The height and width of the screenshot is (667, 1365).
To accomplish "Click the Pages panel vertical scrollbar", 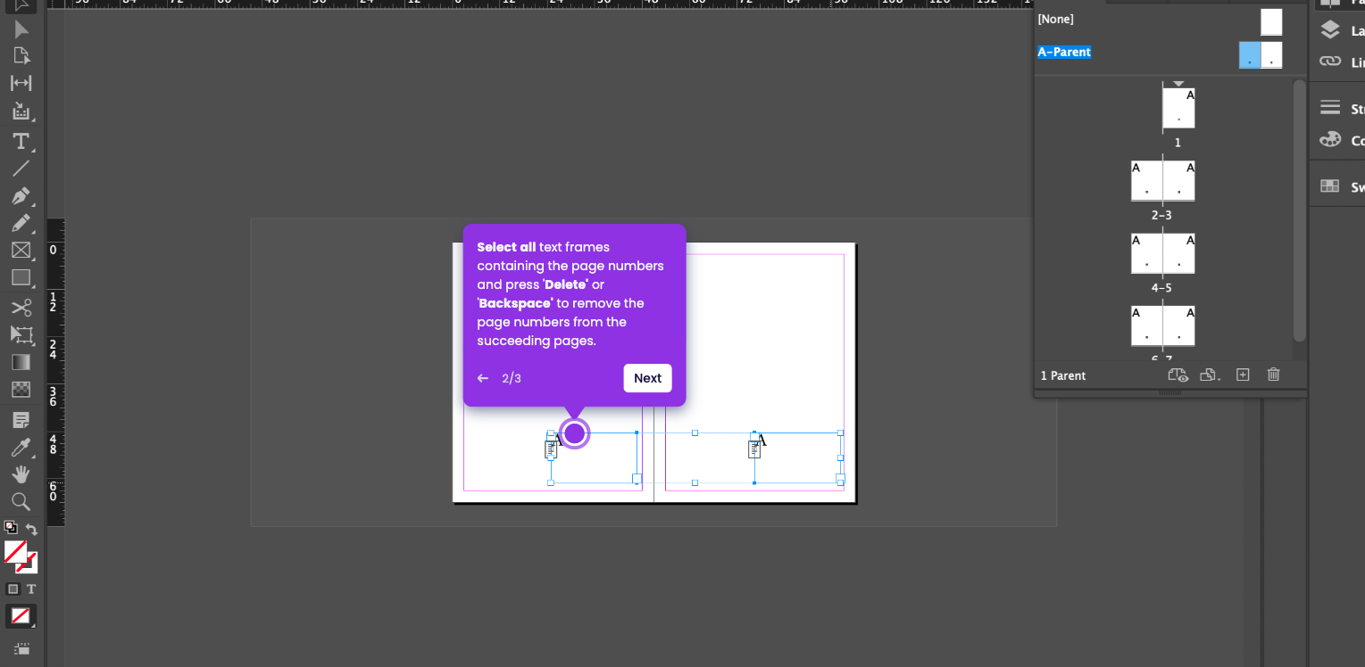I will (x=1300, y=210).
